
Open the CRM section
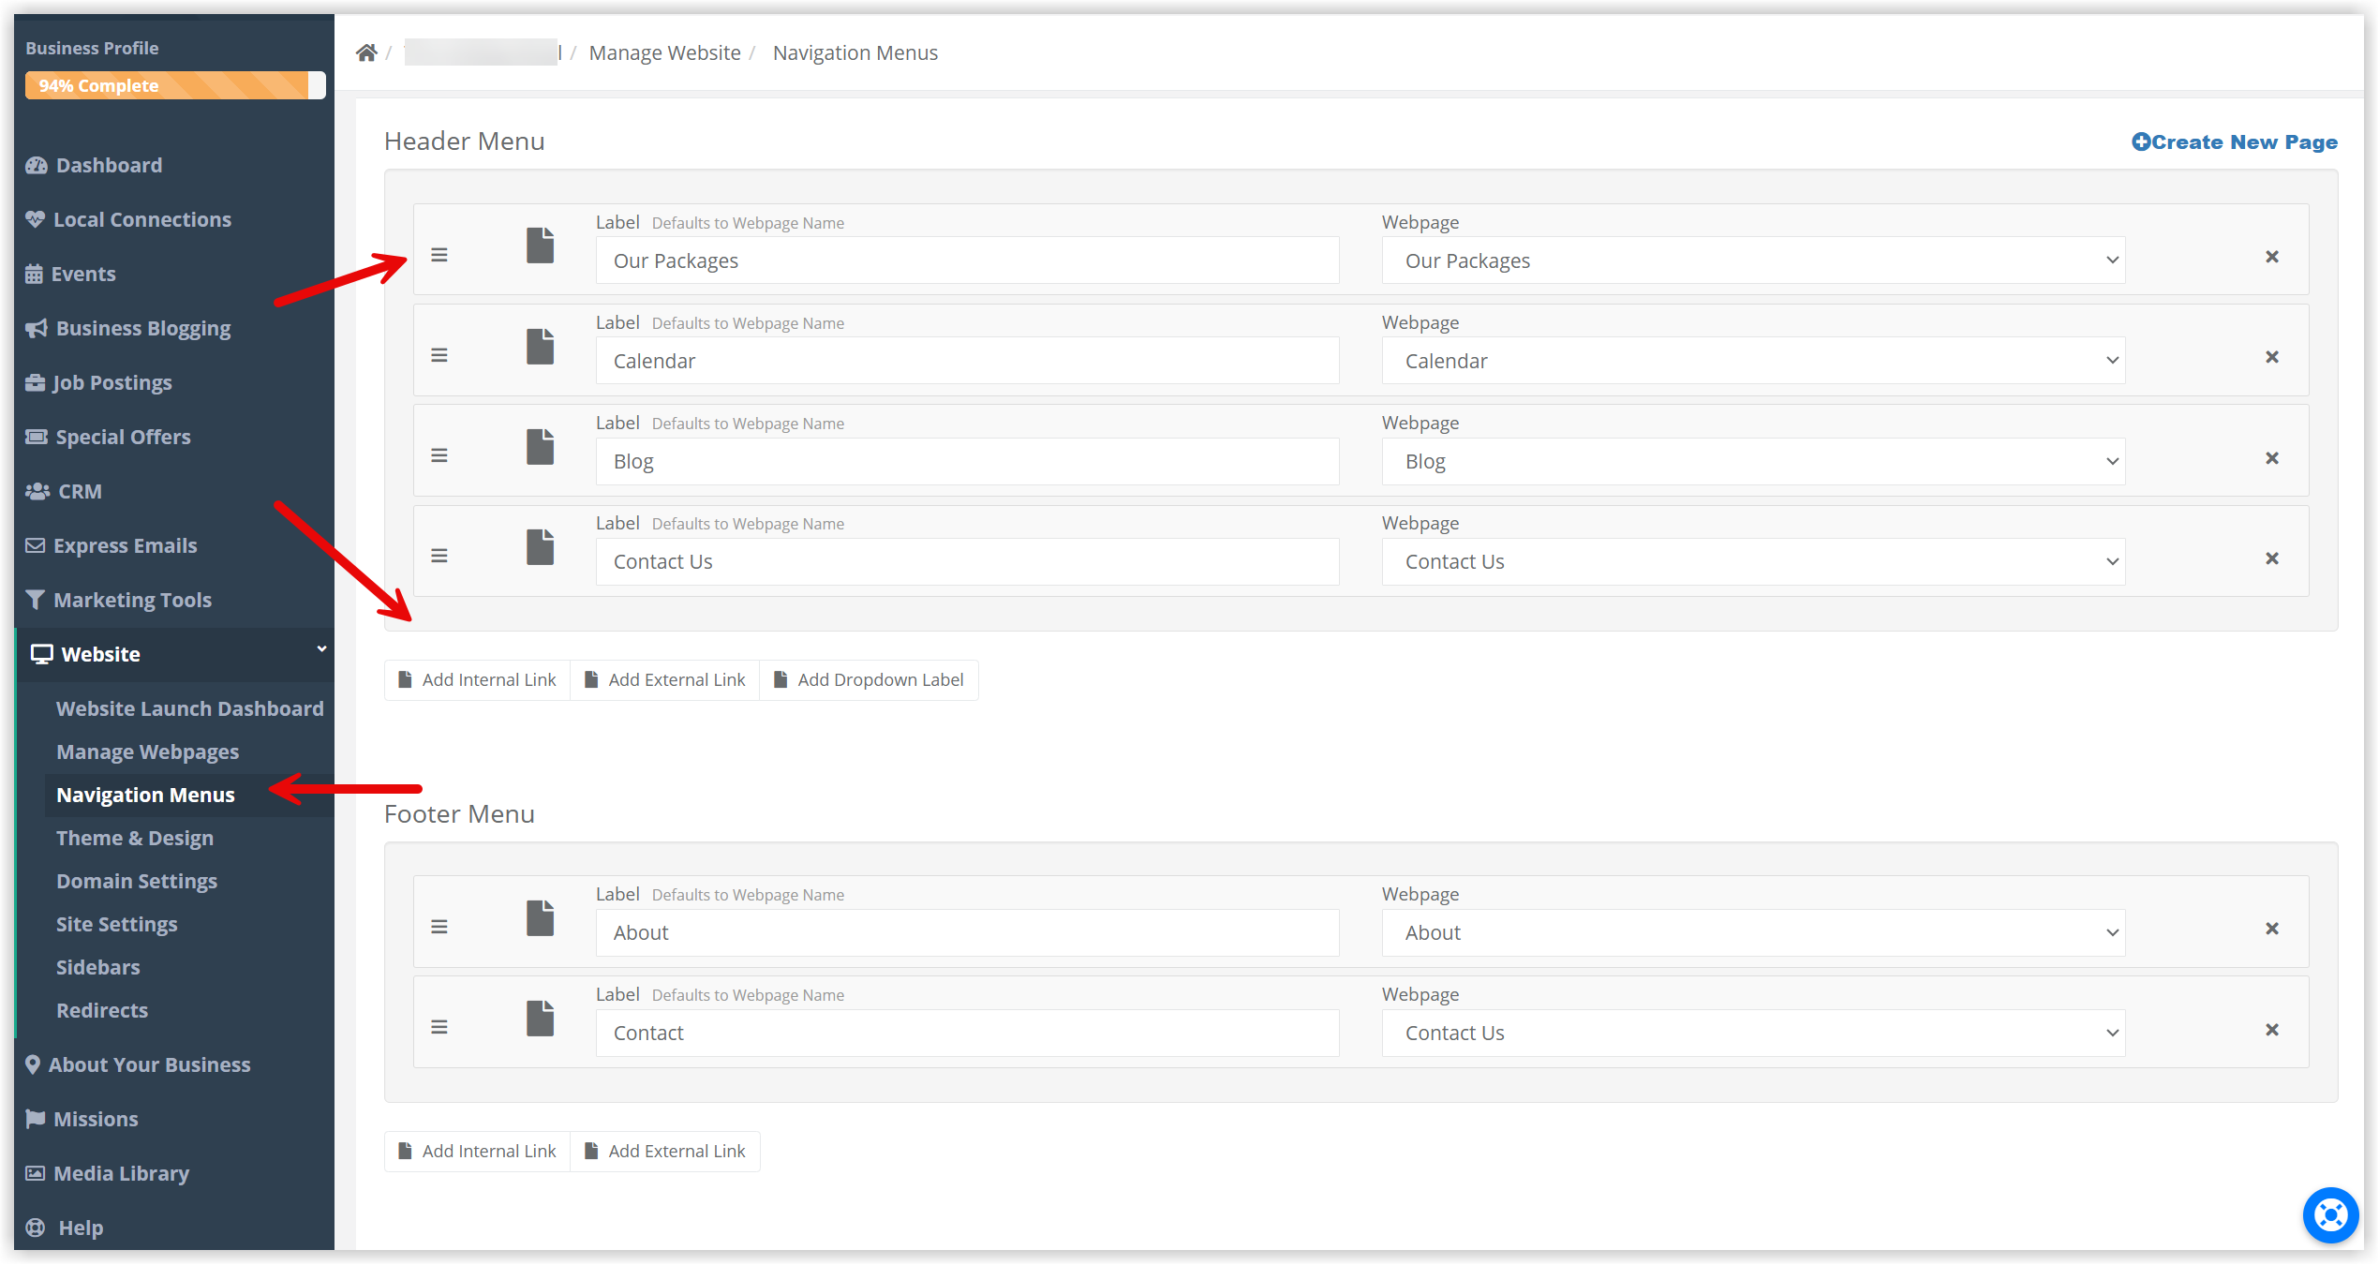click(78, 491)
